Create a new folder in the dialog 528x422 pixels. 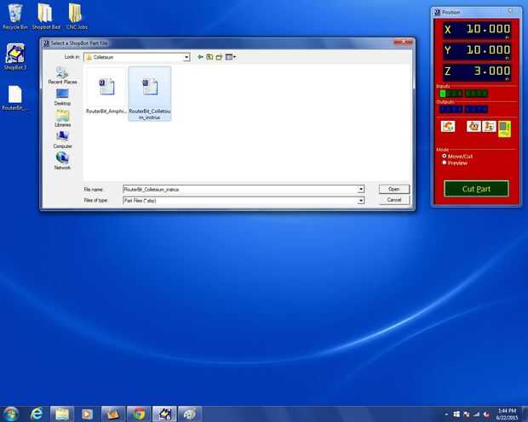(x=219, y=57)
